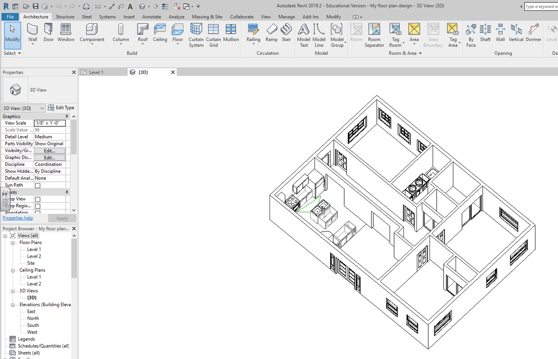The height and width of the screenshot is (359, 558).
Task: Click Edit for Visibility/Graphics Overrides
Action: 49,151
